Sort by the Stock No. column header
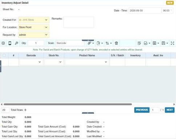176x139 pixels. pos(54,56)
